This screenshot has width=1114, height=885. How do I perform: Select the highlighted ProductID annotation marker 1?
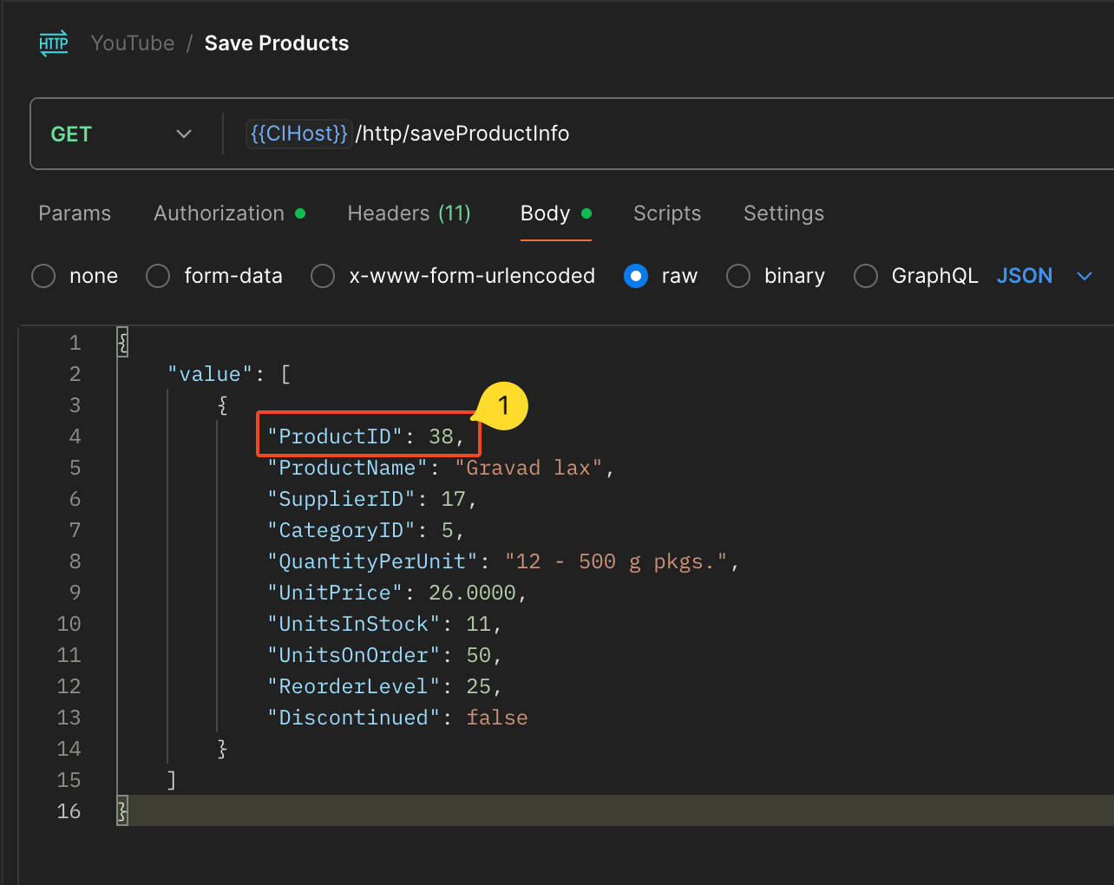pos(502,405)
